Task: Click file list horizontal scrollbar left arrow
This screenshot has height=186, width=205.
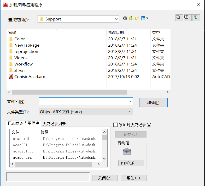Action: pyautogui.click(x=9, y=92)
